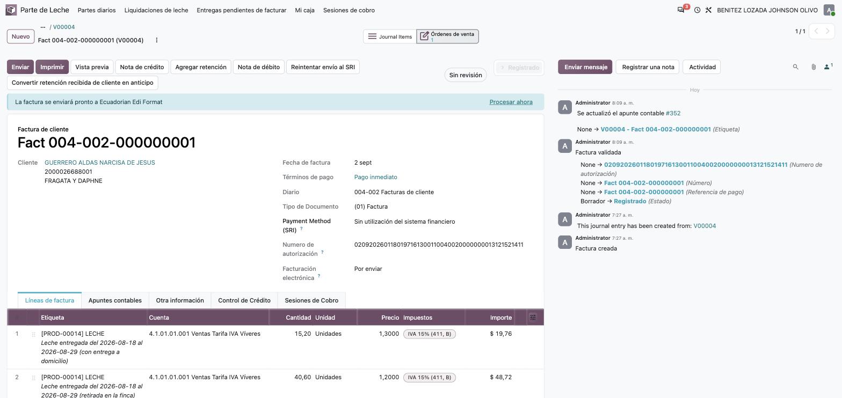Image resolution: width=842 pixels, height=398 pixels.
Task: Open the attachments paperclip icon
Action: click(x=814, y=67)
